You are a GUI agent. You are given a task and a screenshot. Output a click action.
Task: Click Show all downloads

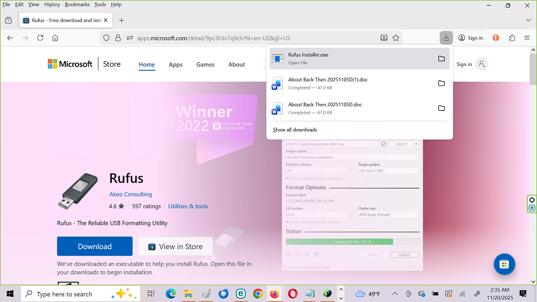tap(295, 130)
